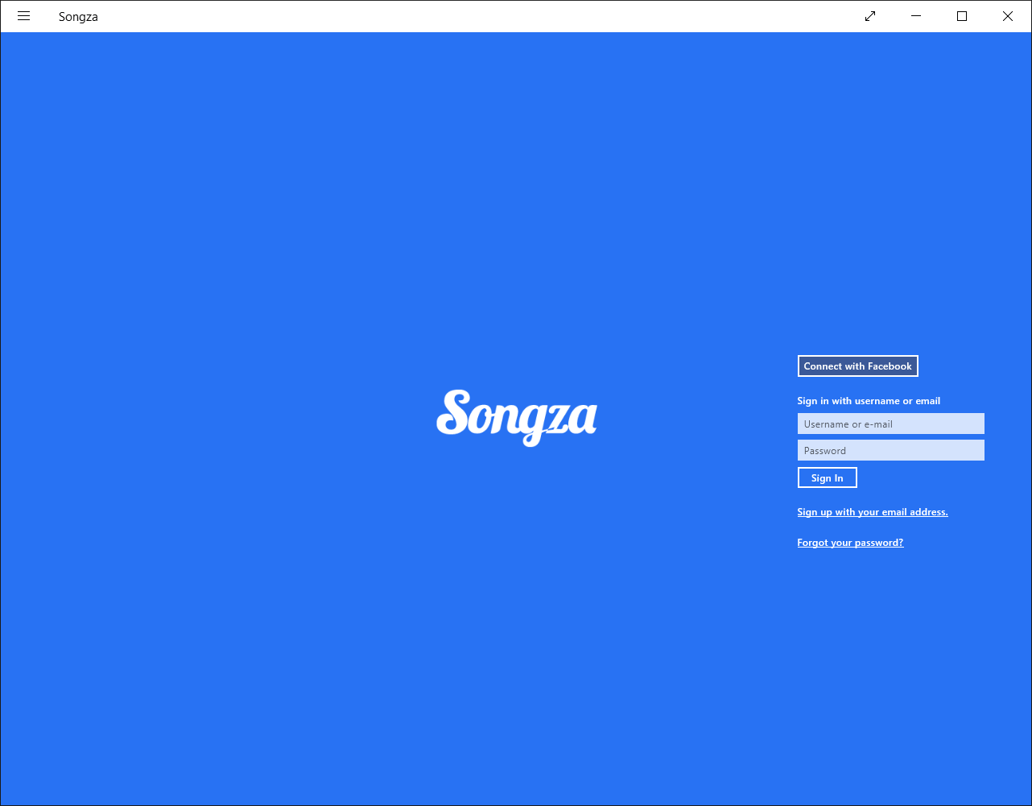
Task: Click the Sign In button
Action: point(827,478)
